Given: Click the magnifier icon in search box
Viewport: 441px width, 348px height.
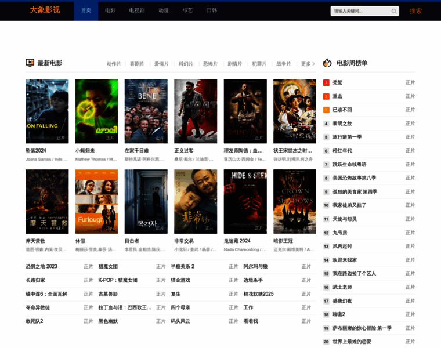Looking at the screenshot, I should click(x=394, y=11).
